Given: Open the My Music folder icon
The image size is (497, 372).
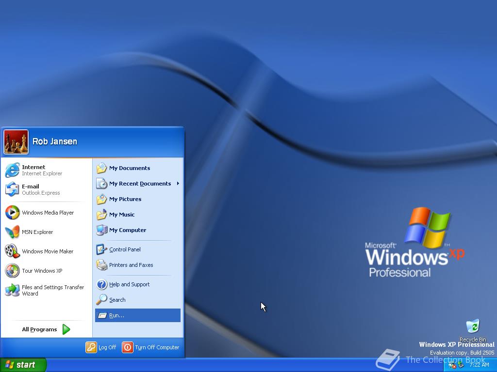Looking at the screenshot, I should (x=102, y=215).
